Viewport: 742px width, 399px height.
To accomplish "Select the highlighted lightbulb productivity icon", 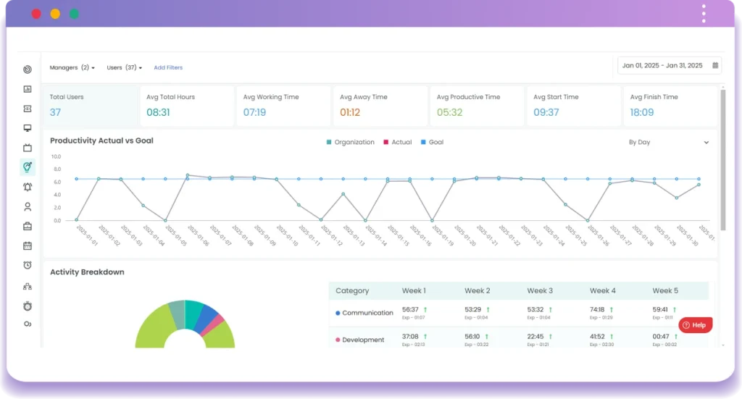I will (28, 167).
